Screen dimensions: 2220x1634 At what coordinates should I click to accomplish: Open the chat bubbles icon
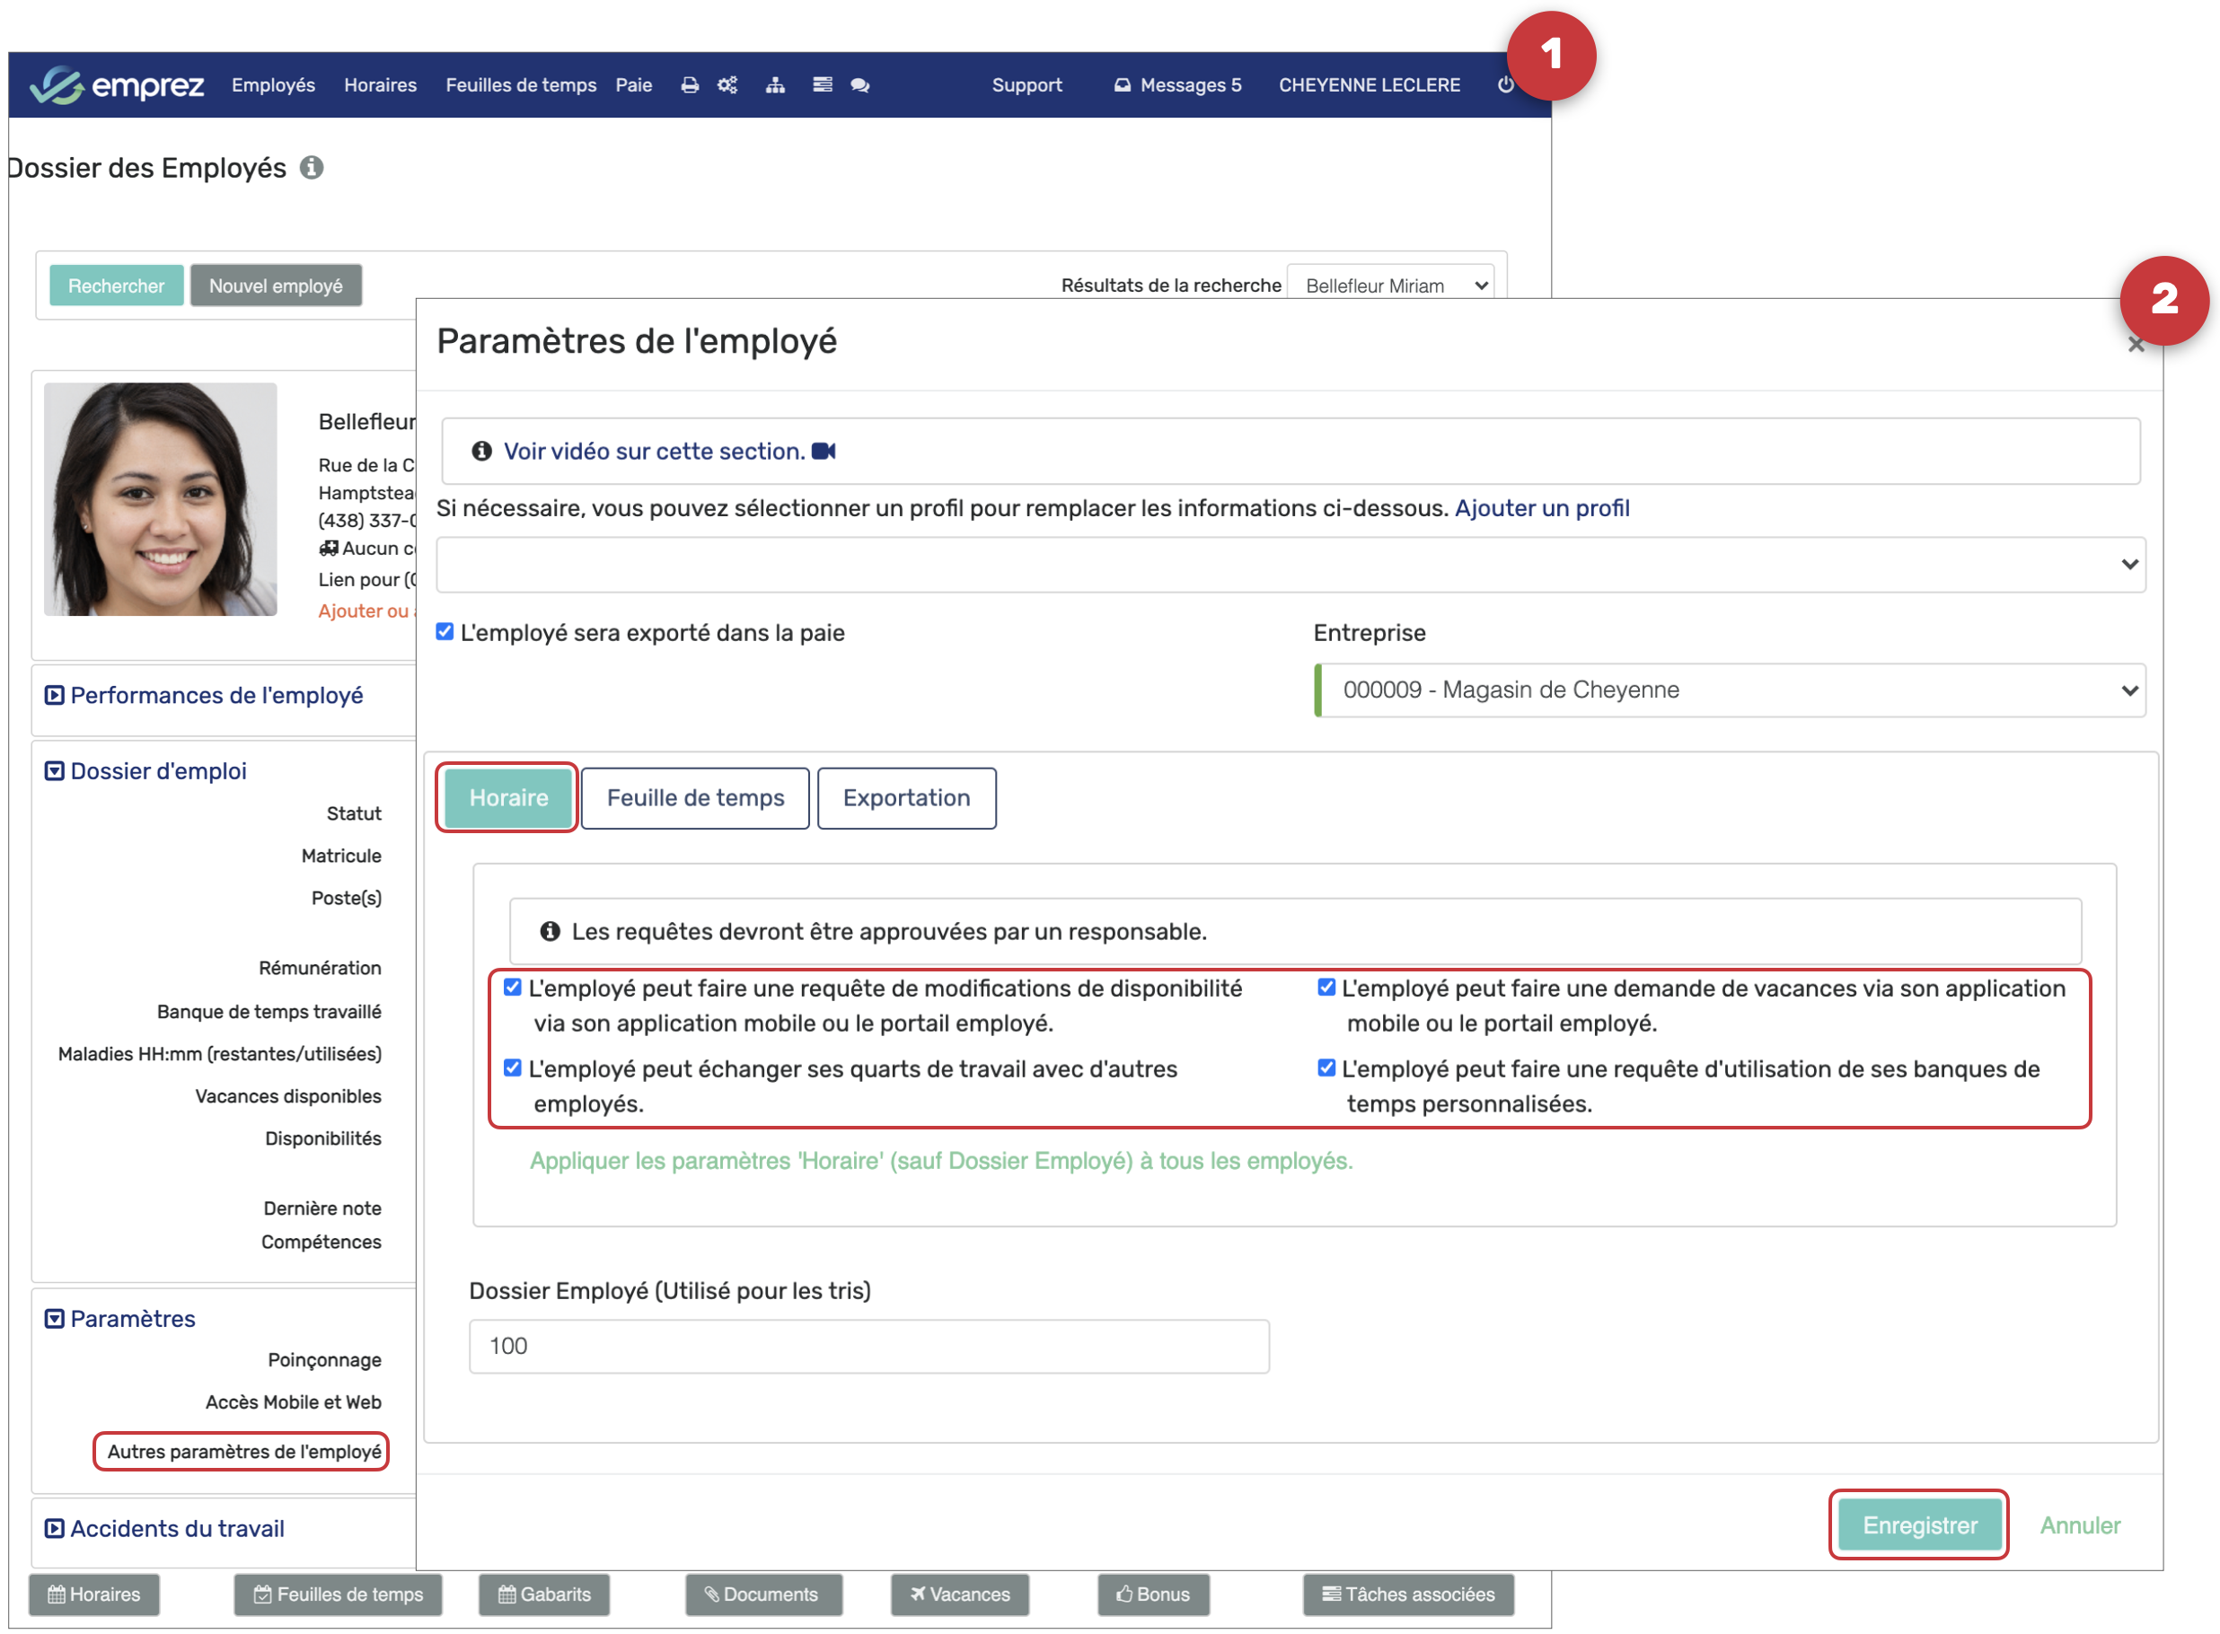tap(859, 85)
